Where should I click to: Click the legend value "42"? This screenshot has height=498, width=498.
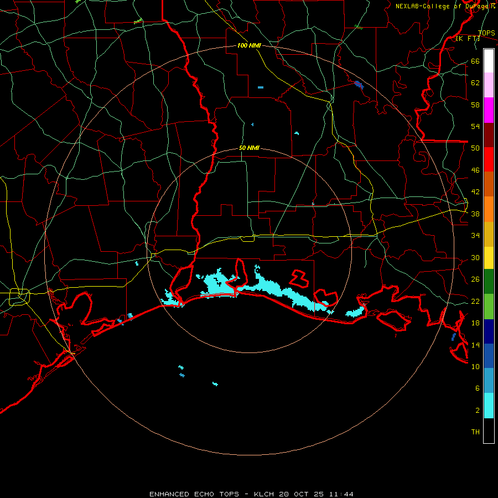coord(475,192)
